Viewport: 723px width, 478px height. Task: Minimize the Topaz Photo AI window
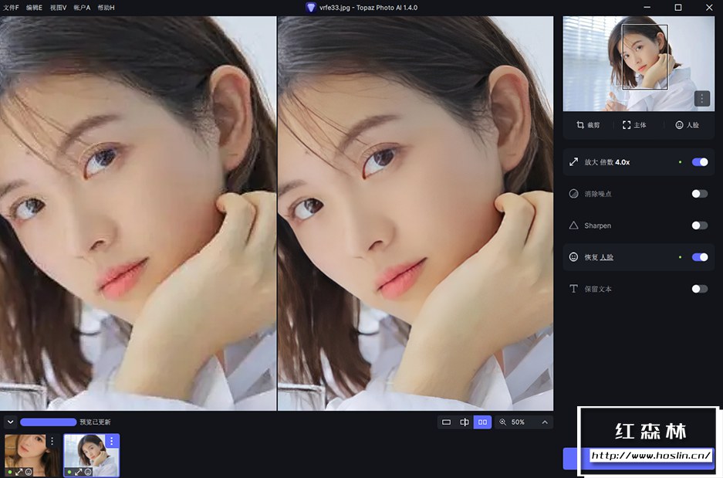coord(647,8)
